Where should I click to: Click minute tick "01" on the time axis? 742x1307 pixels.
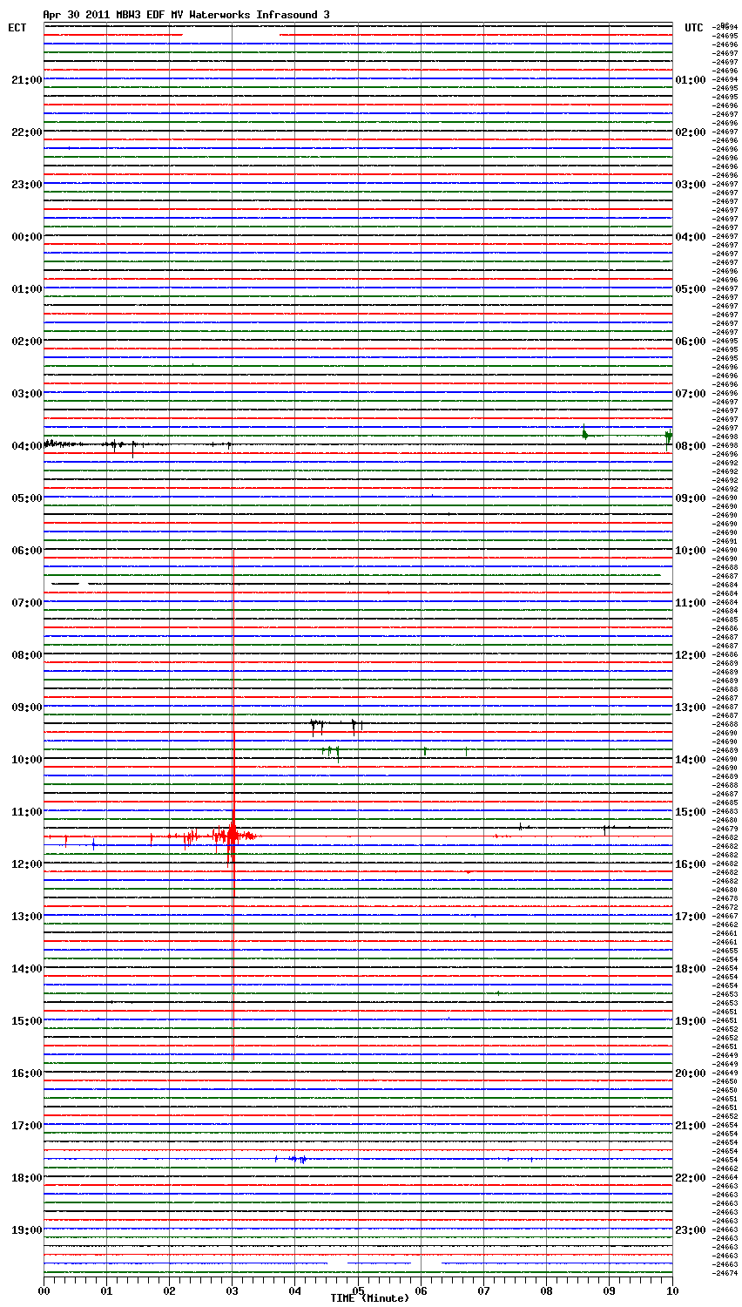(x=106, y=1290)
